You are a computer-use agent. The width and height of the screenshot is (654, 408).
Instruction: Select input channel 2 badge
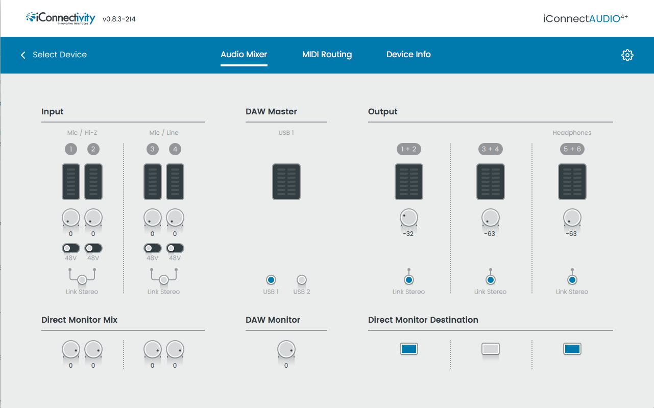coord(93,149)
